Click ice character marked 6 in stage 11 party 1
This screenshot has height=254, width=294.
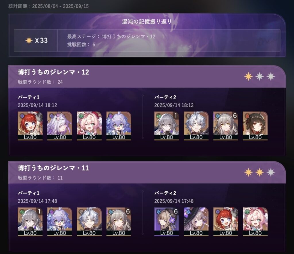[x=119, y=222]
